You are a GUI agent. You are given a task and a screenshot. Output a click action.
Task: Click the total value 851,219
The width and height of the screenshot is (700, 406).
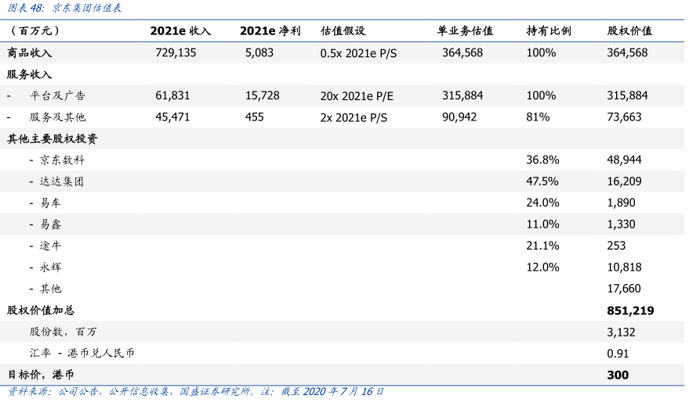click(630, 311)
